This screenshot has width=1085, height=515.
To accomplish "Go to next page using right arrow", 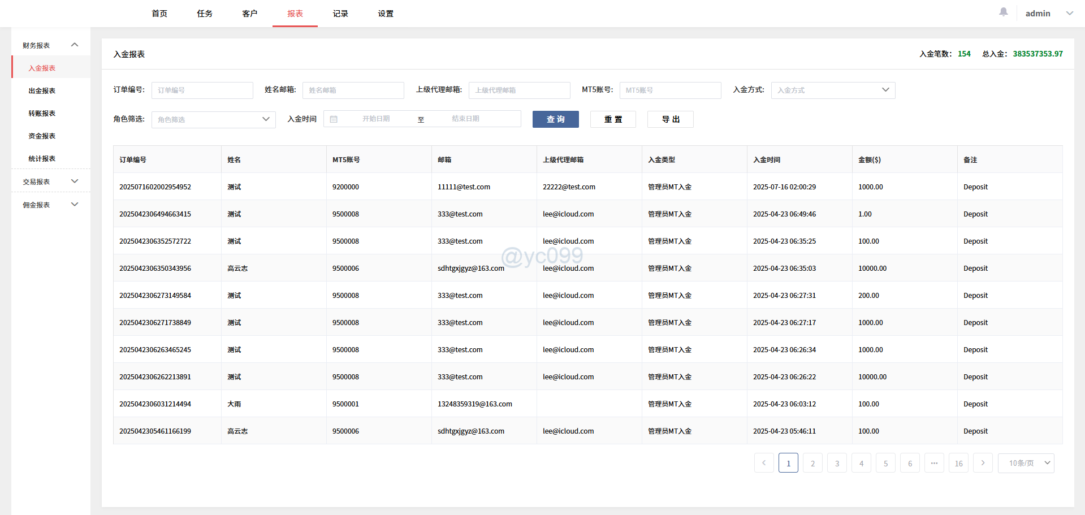I will point(983,462).
